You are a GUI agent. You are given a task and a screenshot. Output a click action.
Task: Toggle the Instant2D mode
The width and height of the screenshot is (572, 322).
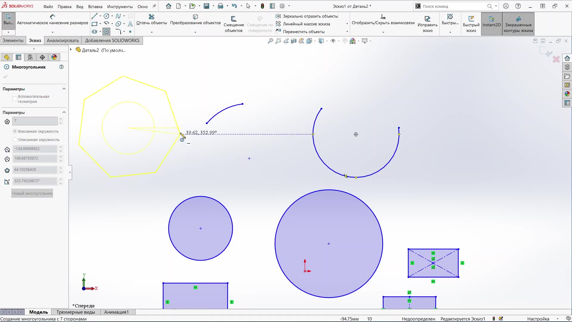pyautogui.click(x=492, y=24)
